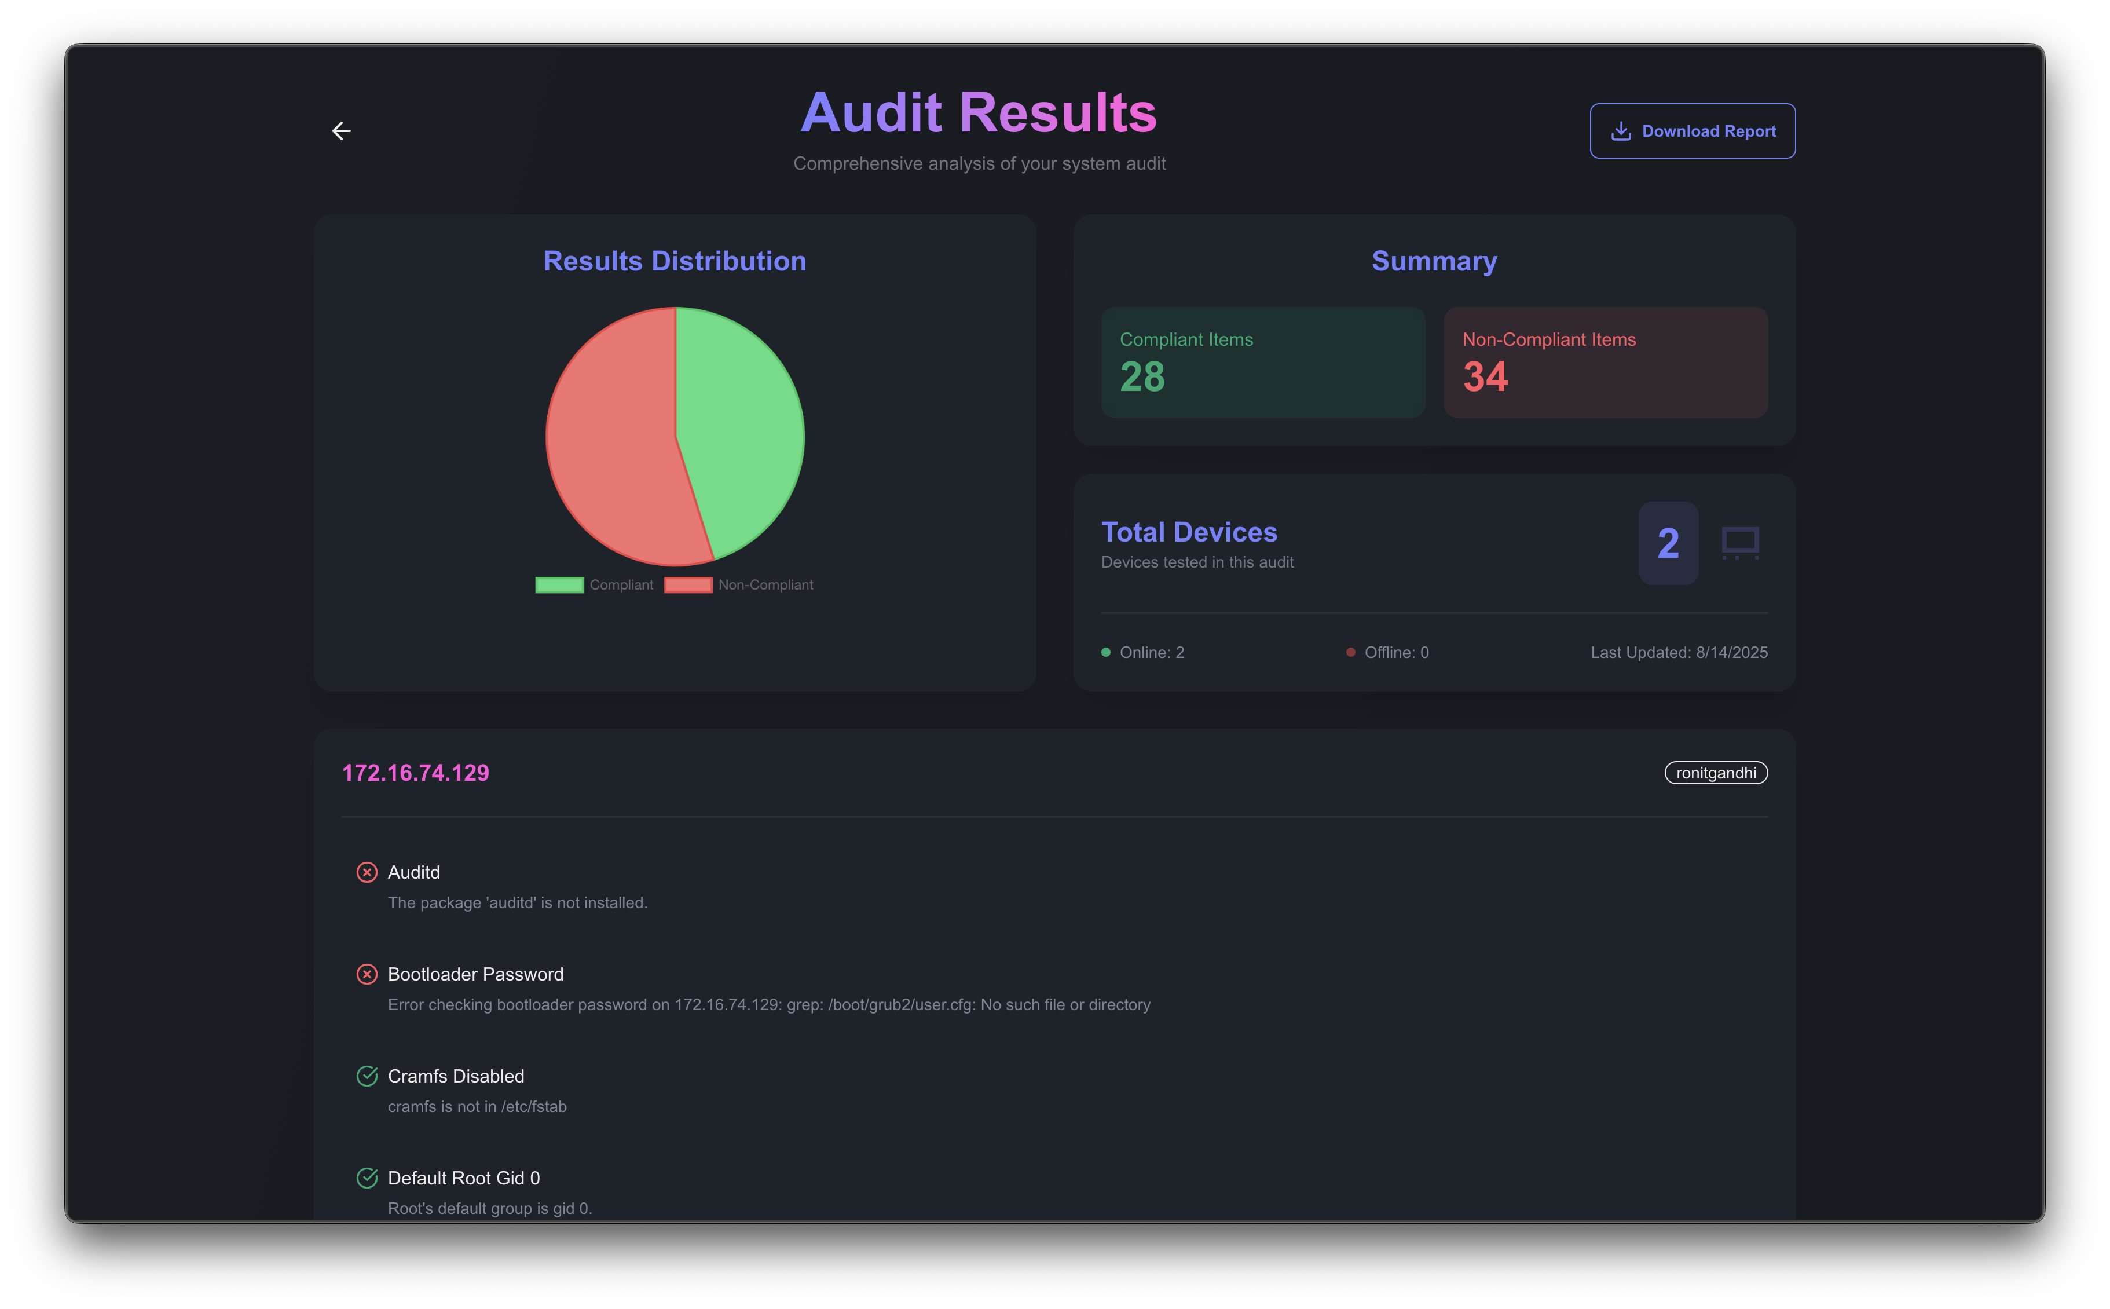Expand the Bootloader Password result details
Viewport: 2110px width, 1309px height.
click(475, 974)
